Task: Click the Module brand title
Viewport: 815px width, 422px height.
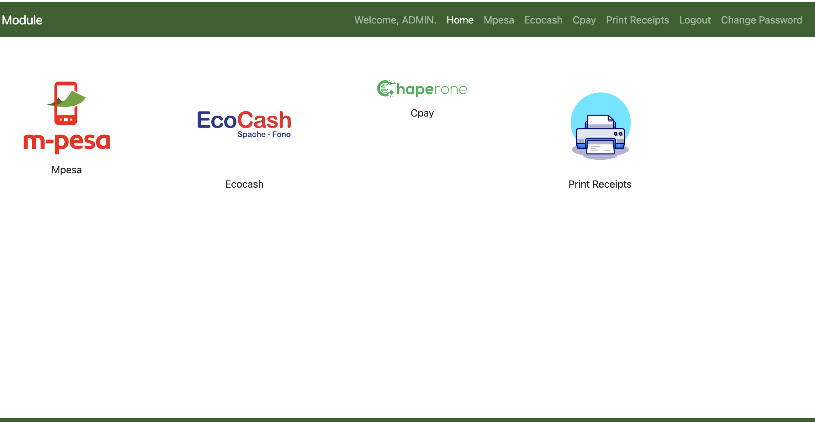Action: [x=22, y=20]
